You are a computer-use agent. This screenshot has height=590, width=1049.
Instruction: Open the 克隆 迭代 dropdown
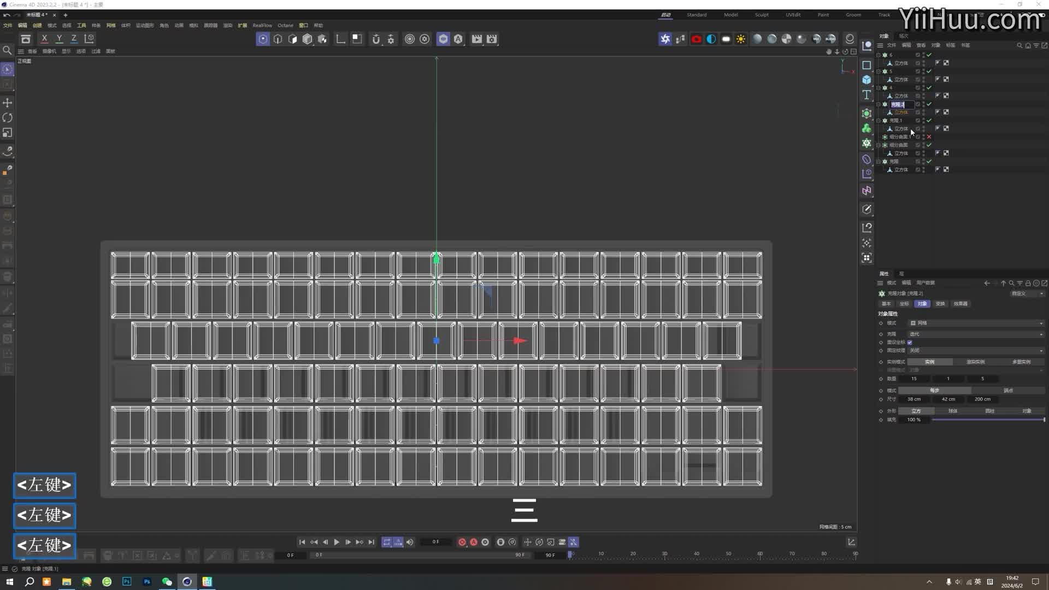tap(976, 334)
